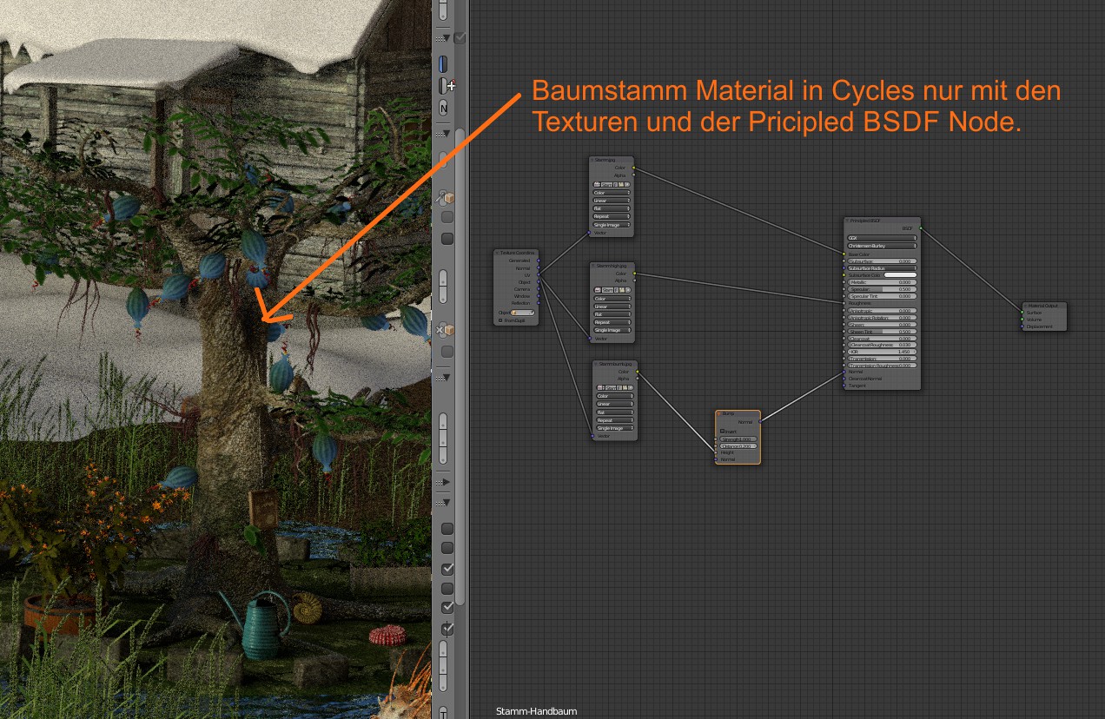Viewport: 1105px width, 719px height.
Task: Toggle the checked checkbox at top of properties strip
Action: (x=460, y=38)
